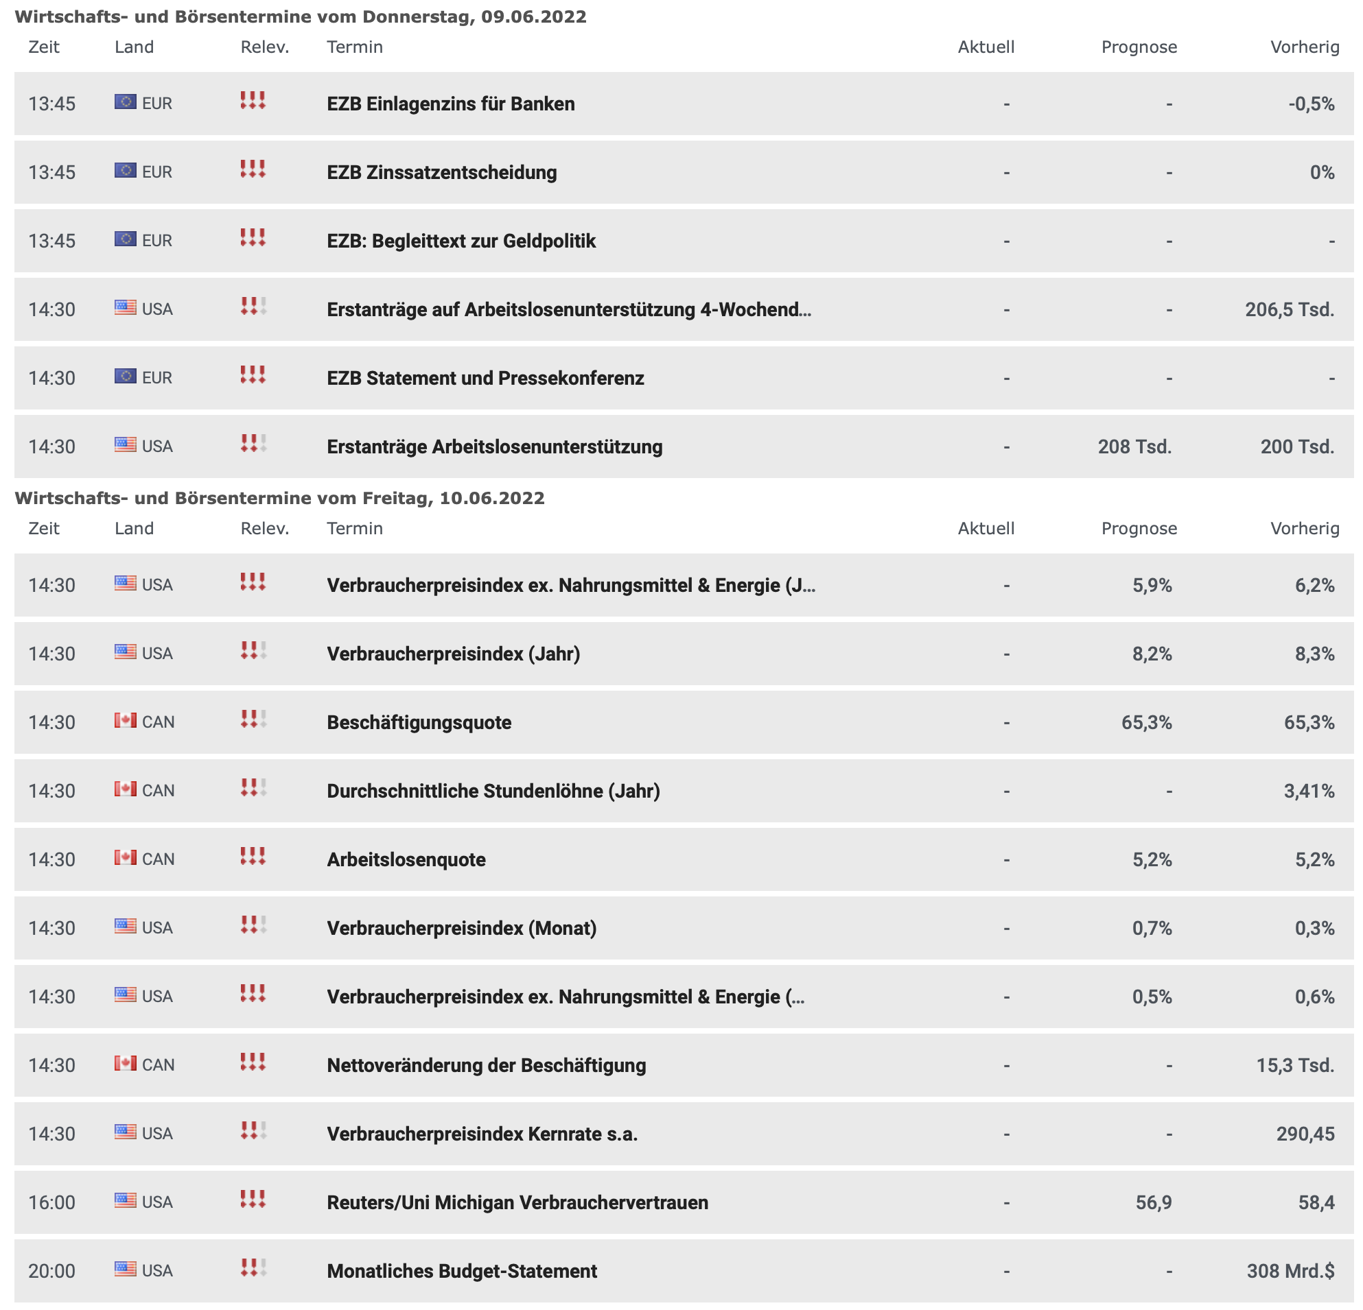The width and height of the screenshot is (1363, 1310).
Task: Open Erstanträge Arbeitslosenunterstützung event with 208 Tsd. forecast
Action: tap(494, 447)
